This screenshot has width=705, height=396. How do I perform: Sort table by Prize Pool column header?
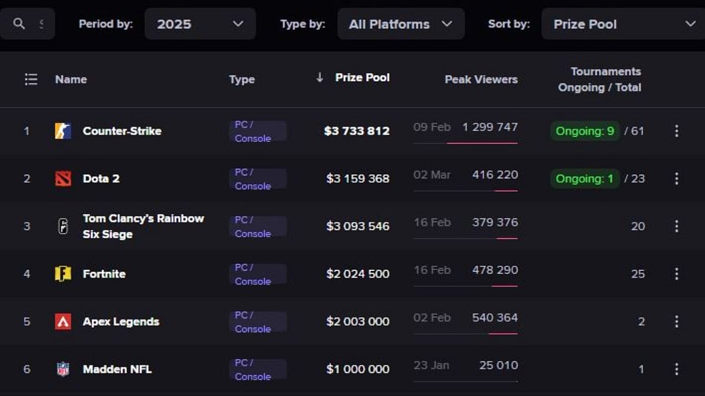(362, 77)
